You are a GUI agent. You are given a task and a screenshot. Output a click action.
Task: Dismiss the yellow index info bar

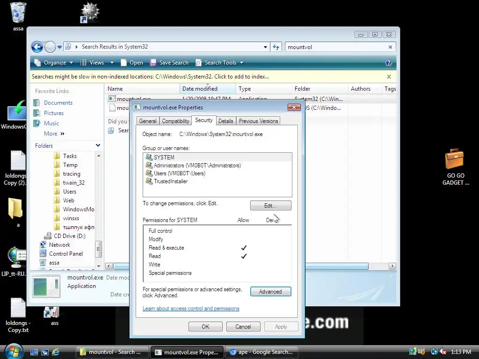pyautogui.click(x=389, y=77)
